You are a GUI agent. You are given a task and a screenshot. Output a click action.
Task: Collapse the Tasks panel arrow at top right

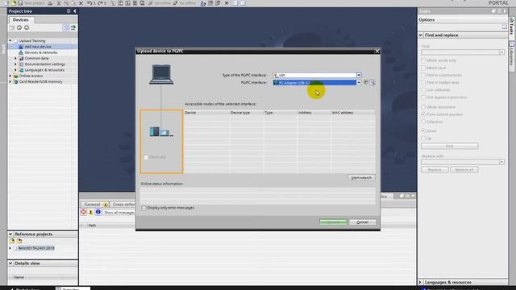[506, 11]
